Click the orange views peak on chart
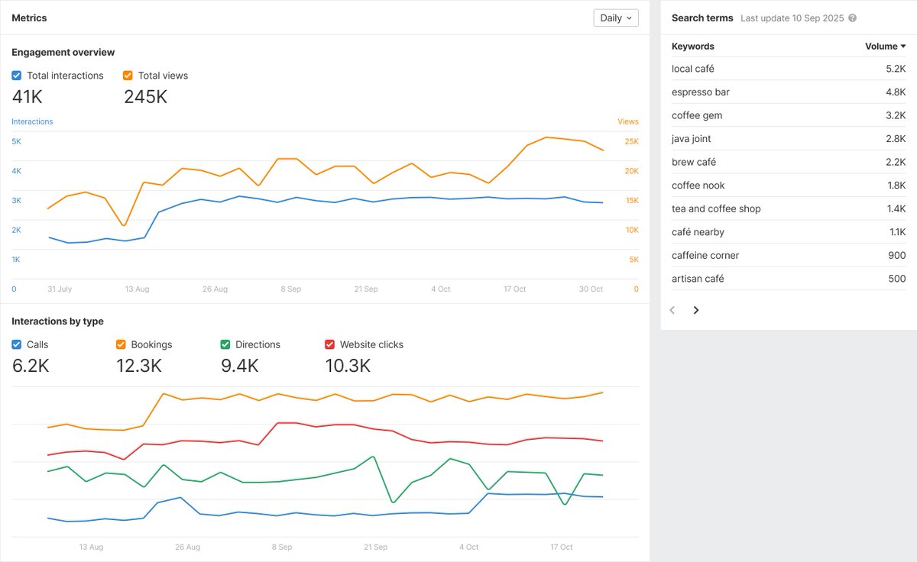This screenshot has width=917, height=562. (546, 137)
